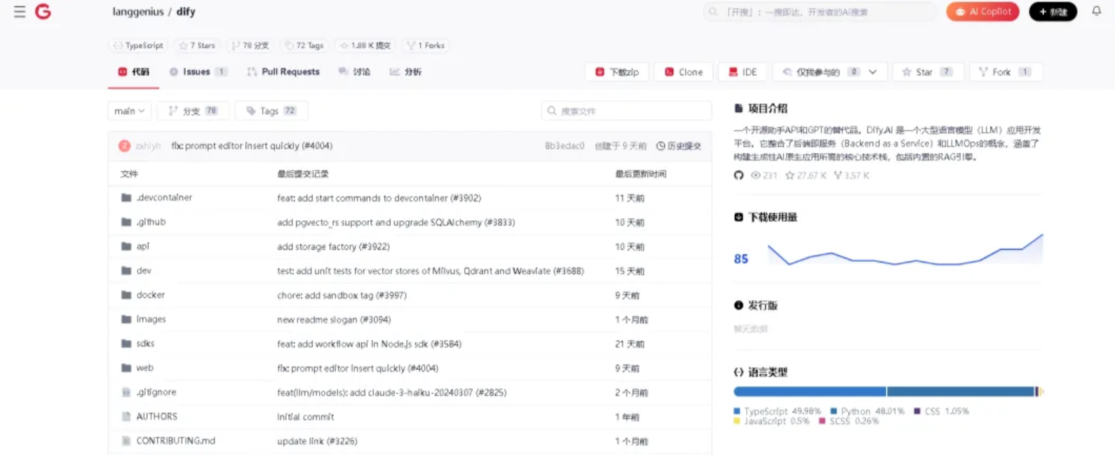The height and width of the screenshot is (455, 1115).
Task: Open the branches 78 button
Action: click(x=193, y=111)
